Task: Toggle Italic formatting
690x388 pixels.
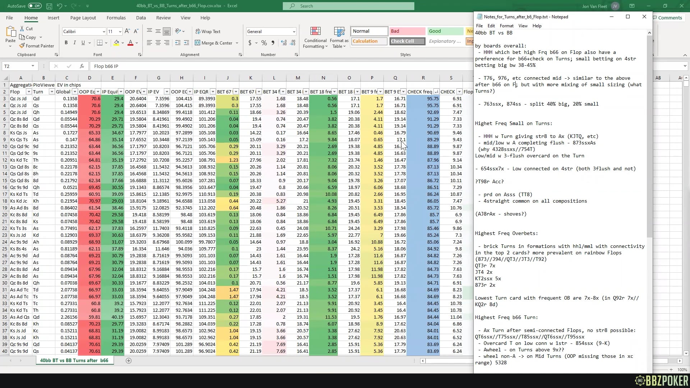Action: [74, 43]
